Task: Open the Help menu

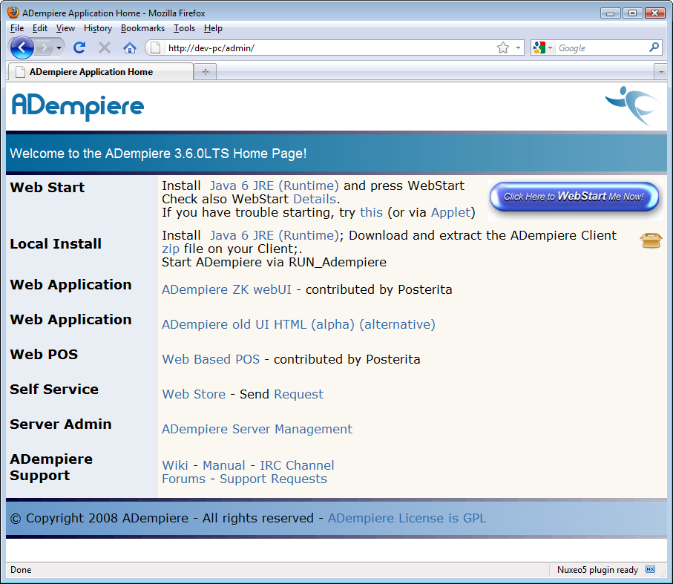Action: [x=213, y=28]
